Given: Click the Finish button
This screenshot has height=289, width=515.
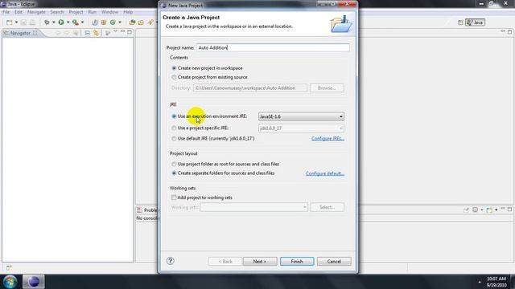Looking at the screenshot, I should click(x=297, y=262).
